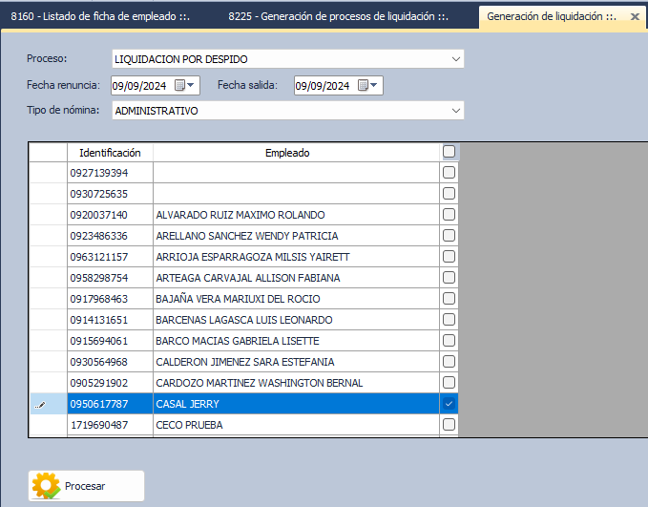Sort by the Empleado column header
Viewport: 648px width, 507px height.
click(x=287, y=153)
